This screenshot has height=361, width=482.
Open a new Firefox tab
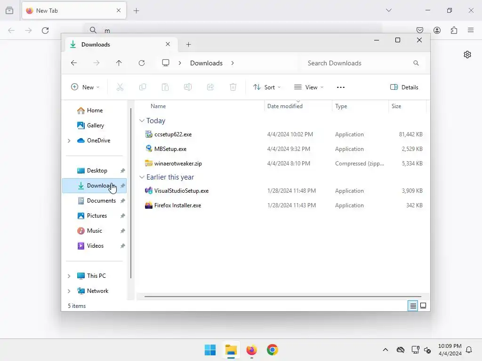click(136, 11)
